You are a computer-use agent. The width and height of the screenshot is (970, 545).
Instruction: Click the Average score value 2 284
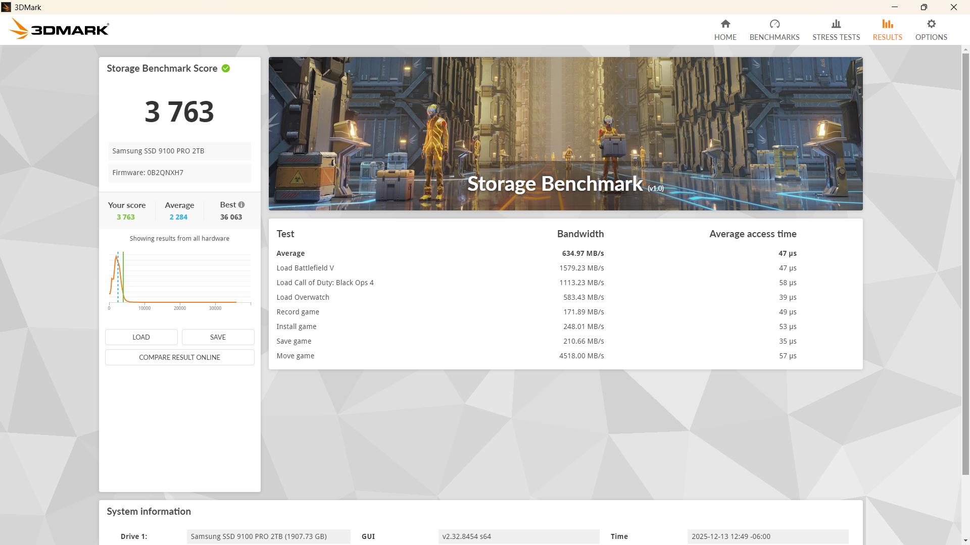point(178,217)
